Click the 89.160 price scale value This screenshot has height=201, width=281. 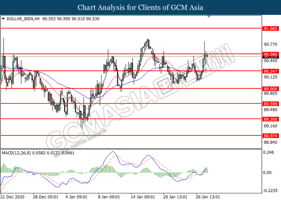point(271,126)
